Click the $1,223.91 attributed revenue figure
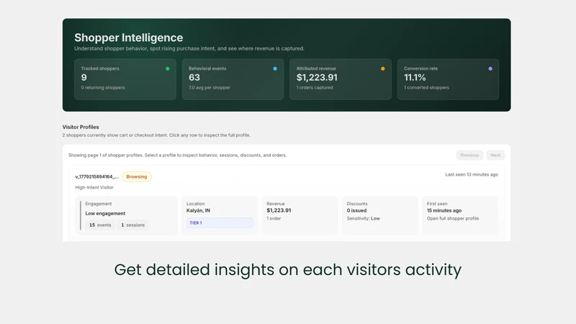Viewport: 576px width, 324px height. click(x=317, y=78)
